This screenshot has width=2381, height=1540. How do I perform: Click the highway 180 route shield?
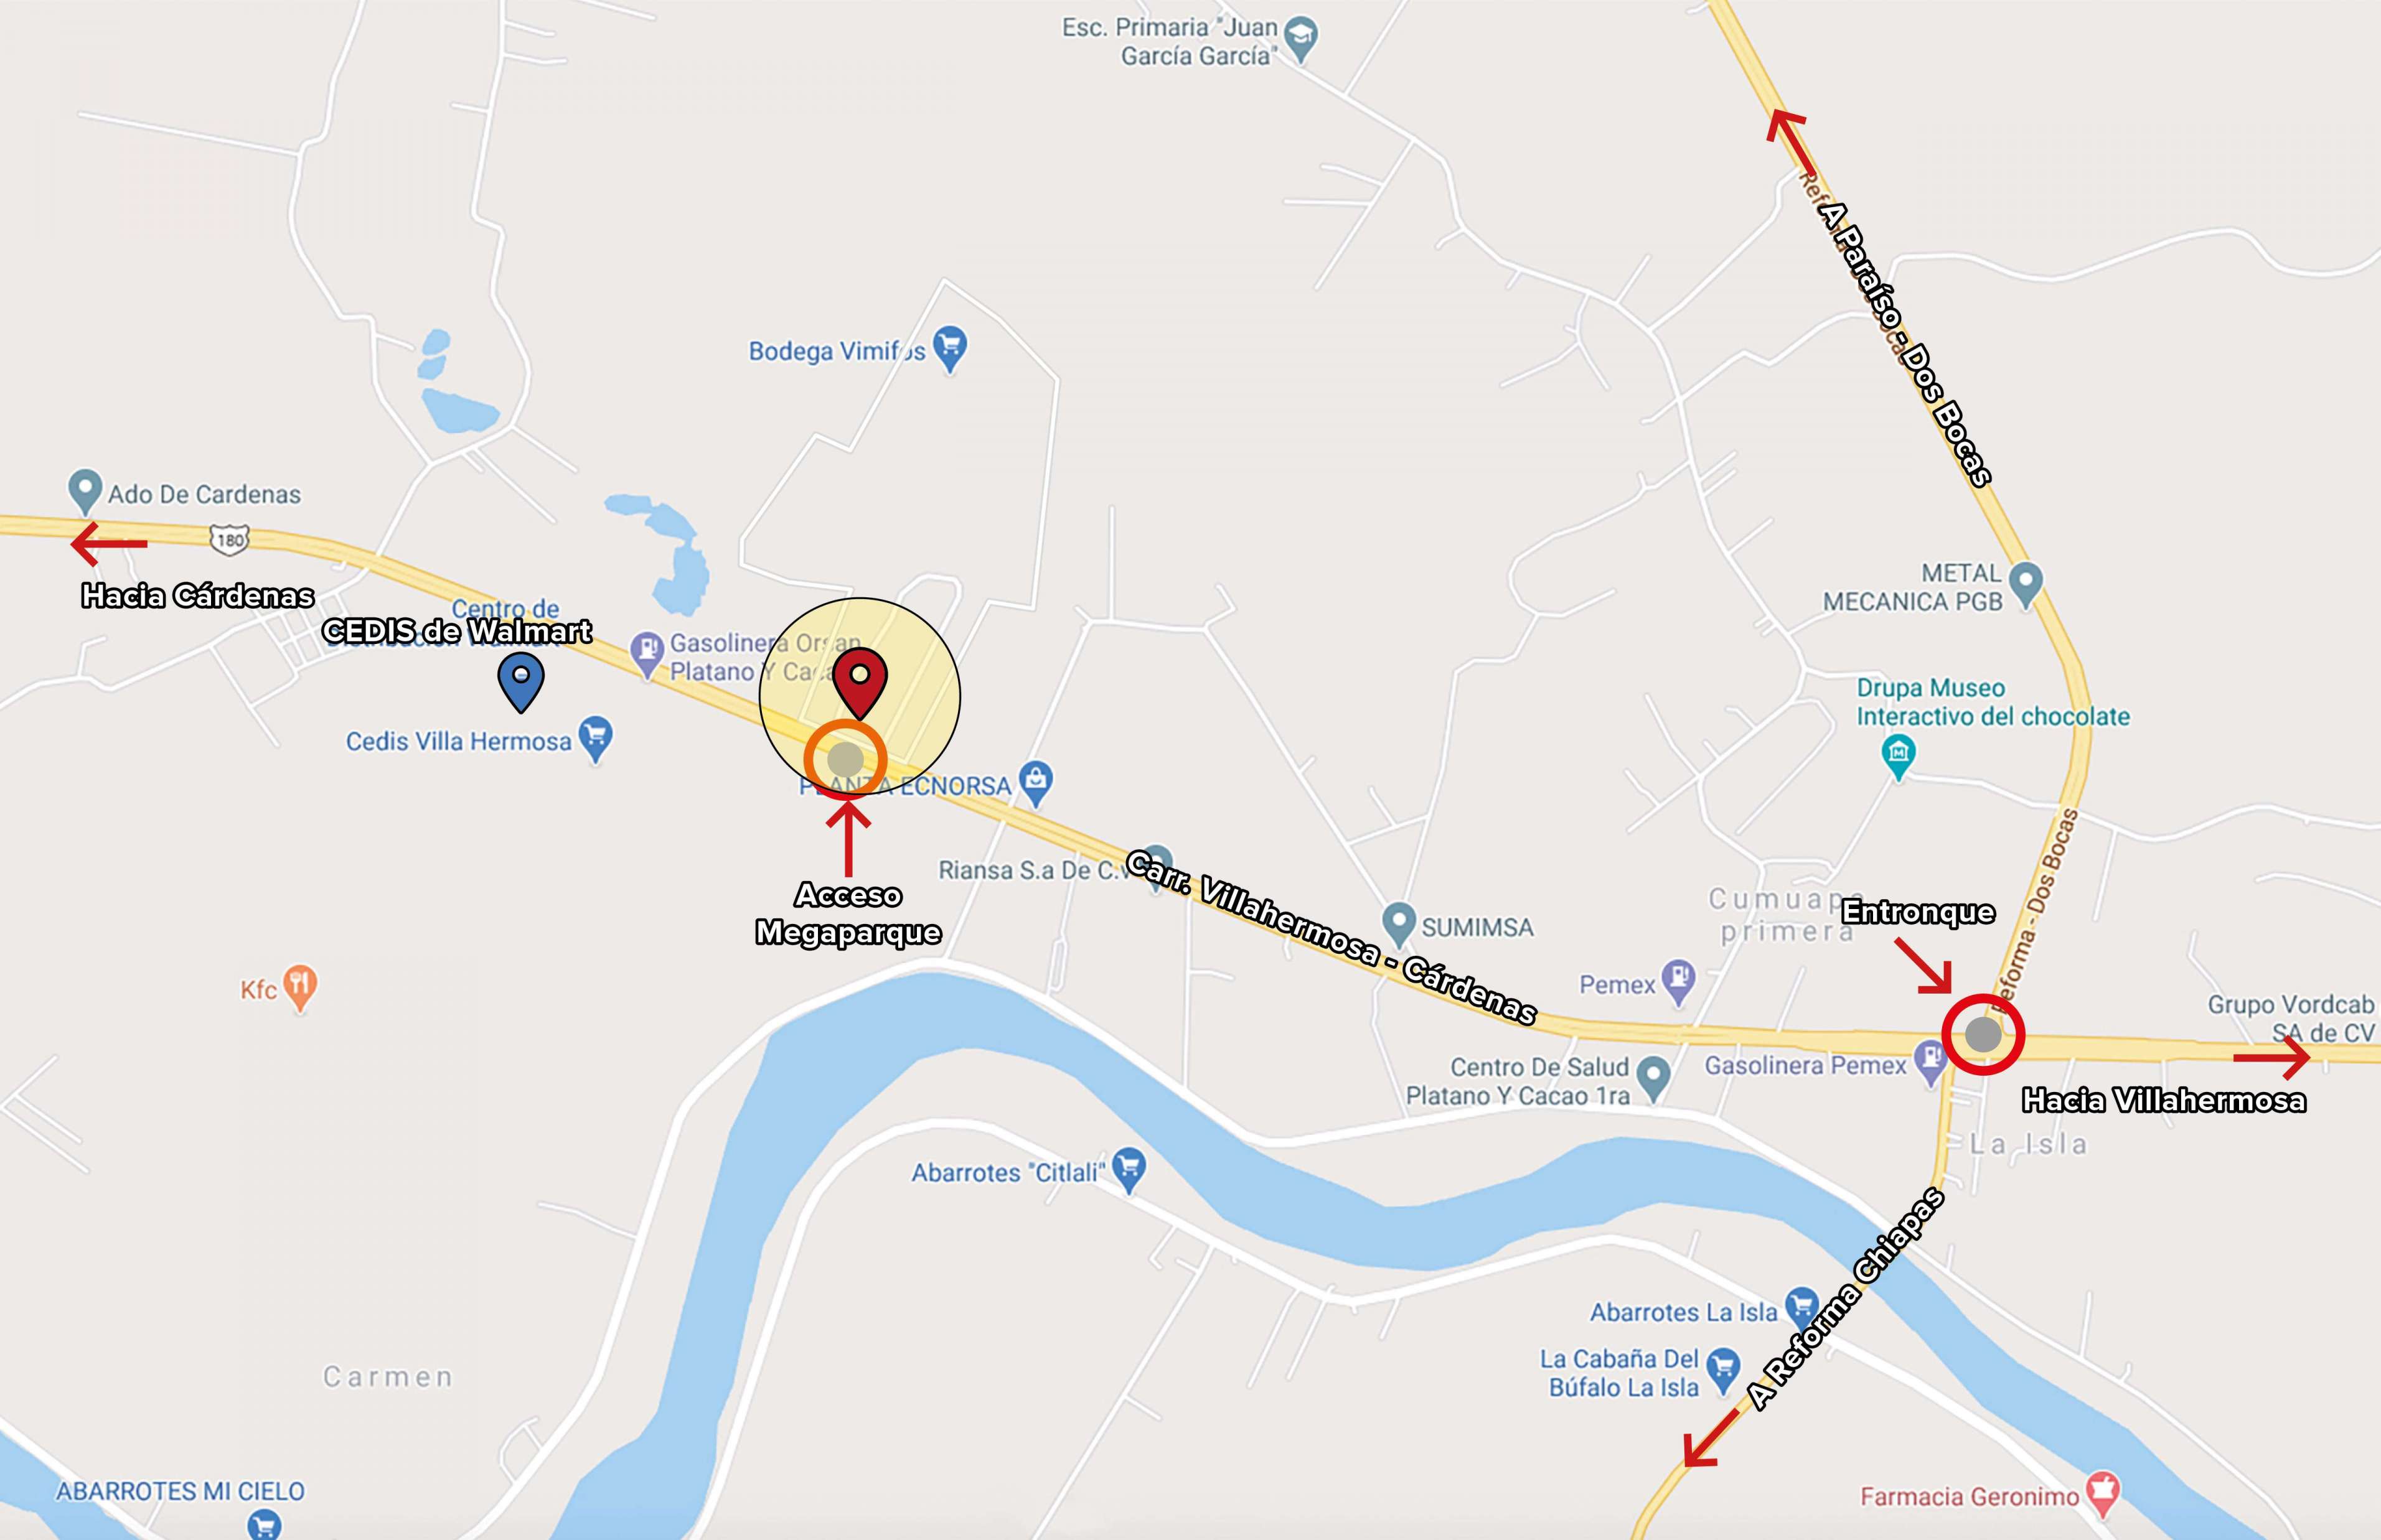point(230,540)
